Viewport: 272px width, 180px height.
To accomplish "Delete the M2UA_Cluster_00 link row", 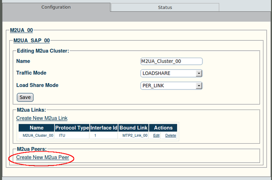I will tap(171, 135).
